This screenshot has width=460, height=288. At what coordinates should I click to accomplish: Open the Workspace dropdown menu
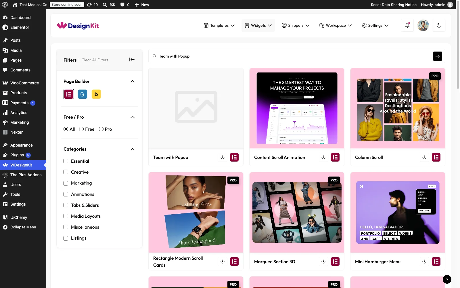click(x=336, y=25)
